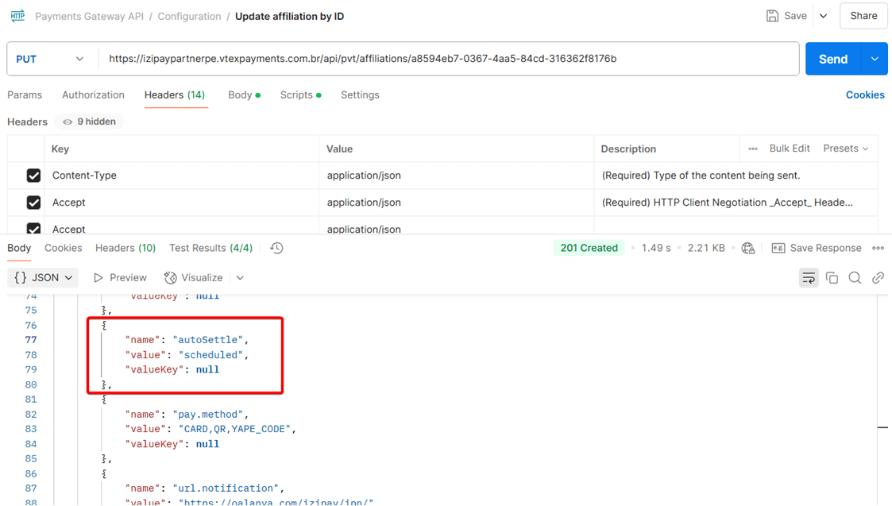
Task: Open response Headers (10) tab
Action: [x=125, y=248]
